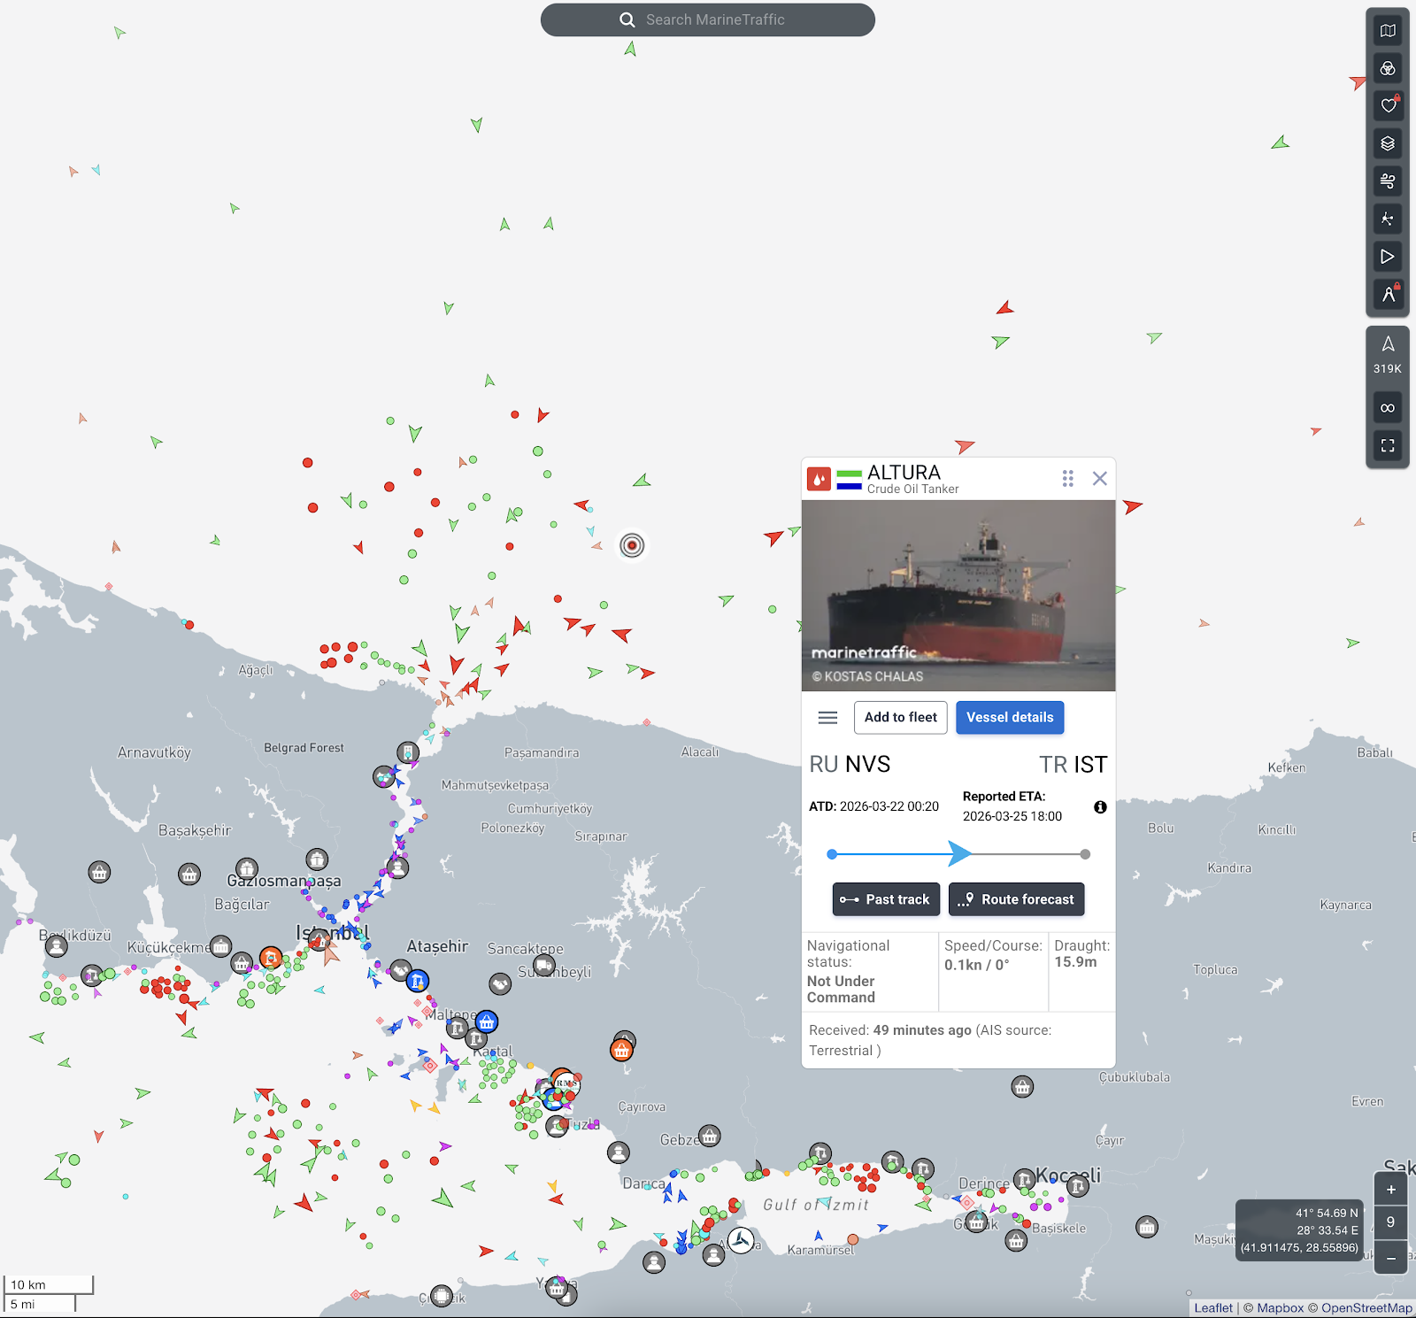The height and width of the screenshot is (1318, 1416).
Task: Click the Not Under Command status
Action: 841,990
